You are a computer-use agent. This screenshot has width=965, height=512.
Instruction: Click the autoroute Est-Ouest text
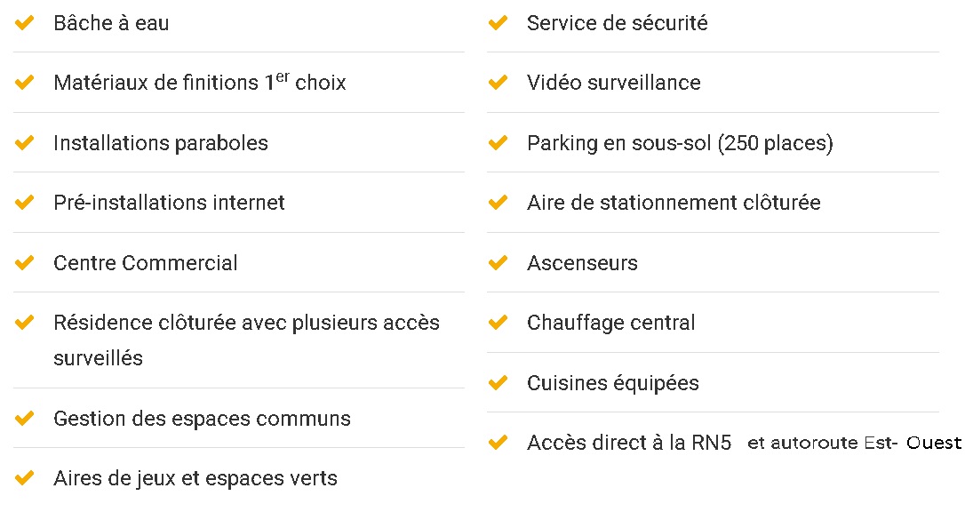pyautogui.click(x=854, y=443)
